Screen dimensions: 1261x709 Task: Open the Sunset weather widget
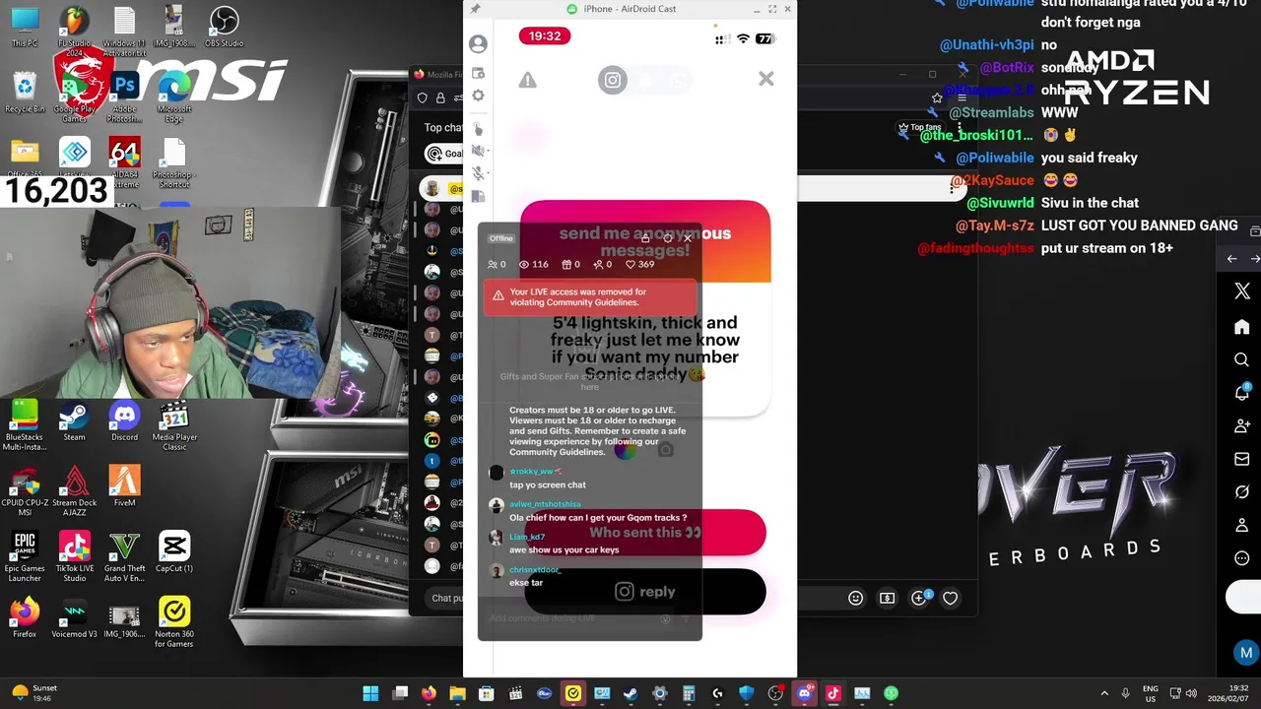coord(33,693)
